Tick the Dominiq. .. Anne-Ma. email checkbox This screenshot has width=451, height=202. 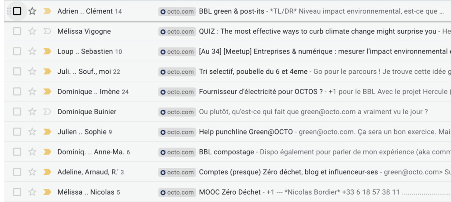[17, 152]
